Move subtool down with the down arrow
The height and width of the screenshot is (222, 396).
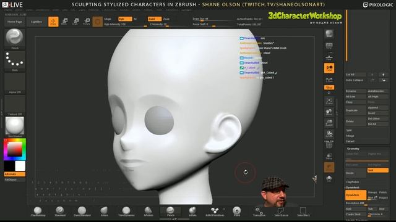point(384,75)
